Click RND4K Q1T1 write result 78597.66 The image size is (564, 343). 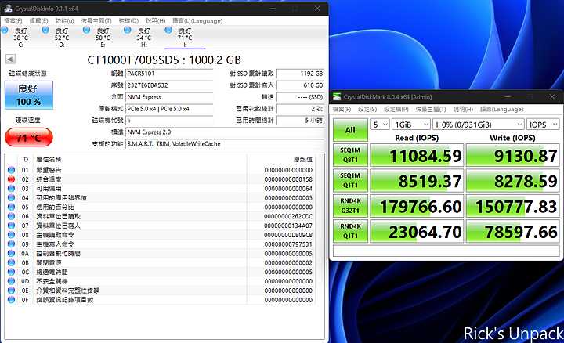pos(512,232)
